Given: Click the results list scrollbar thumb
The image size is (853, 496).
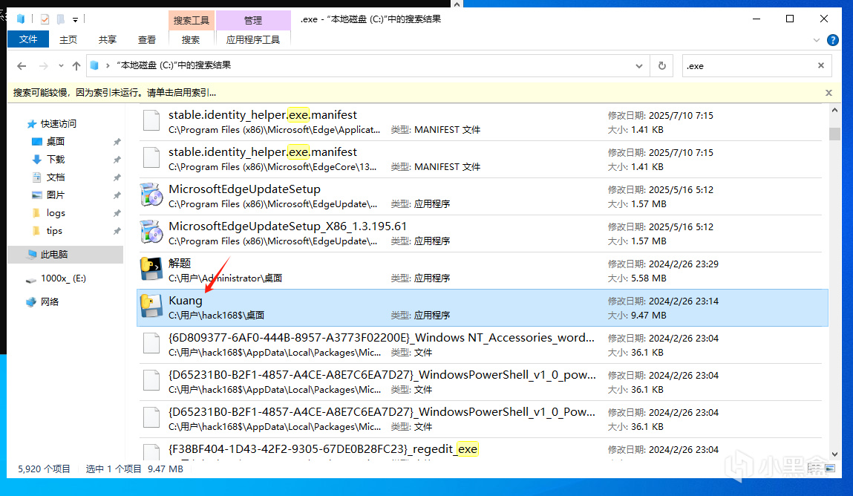Looking at the screenshot, I should point(834,134).
